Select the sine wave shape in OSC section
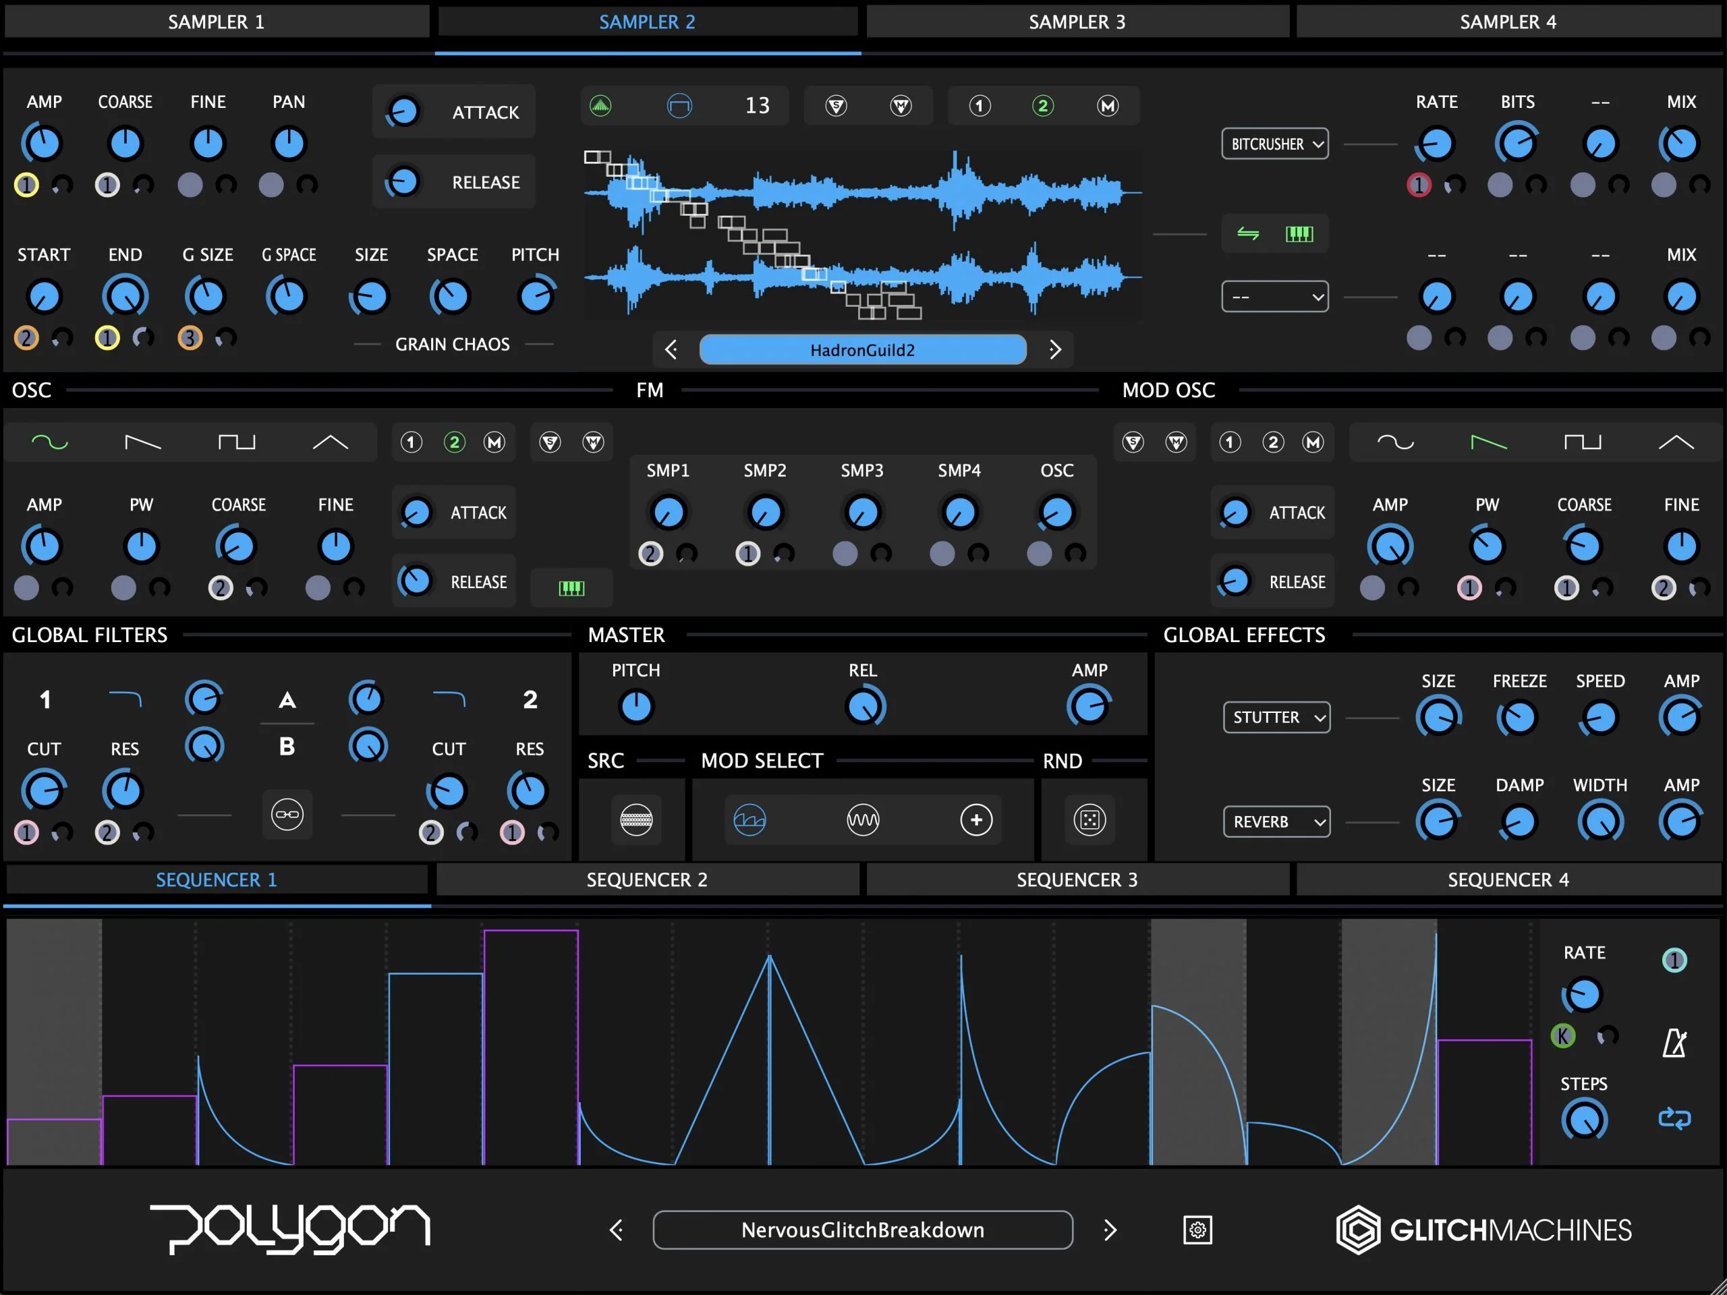Viewport: 1727px width, 1295px height. 51,441
